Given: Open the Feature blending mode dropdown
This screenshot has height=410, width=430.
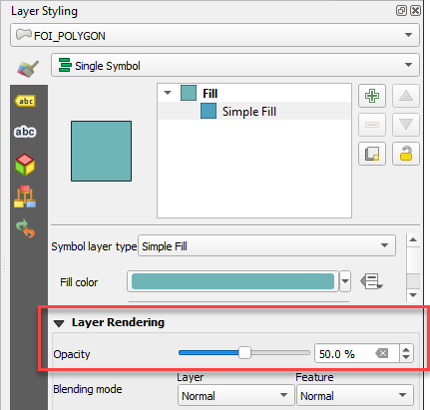Looking at the screenshot, I should tap(355, 395).
